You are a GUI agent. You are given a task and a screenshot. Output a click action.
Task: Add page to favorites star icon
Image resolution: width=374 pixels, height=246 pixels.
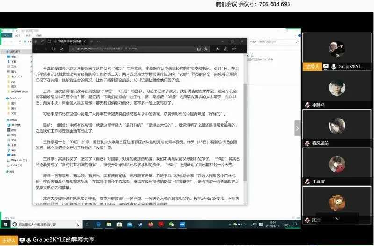(206, 49)
